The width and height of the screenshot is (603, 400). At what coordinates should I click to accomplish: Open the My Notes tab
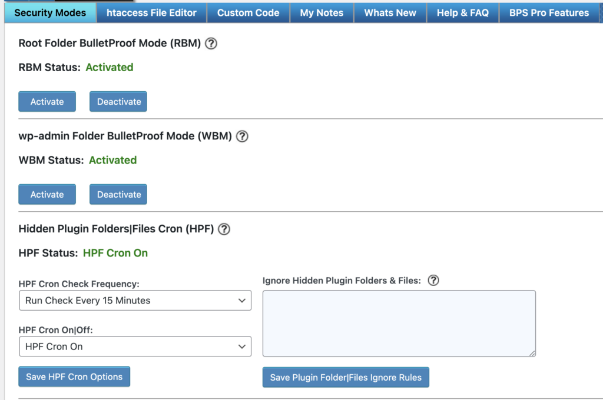[322, 13]
